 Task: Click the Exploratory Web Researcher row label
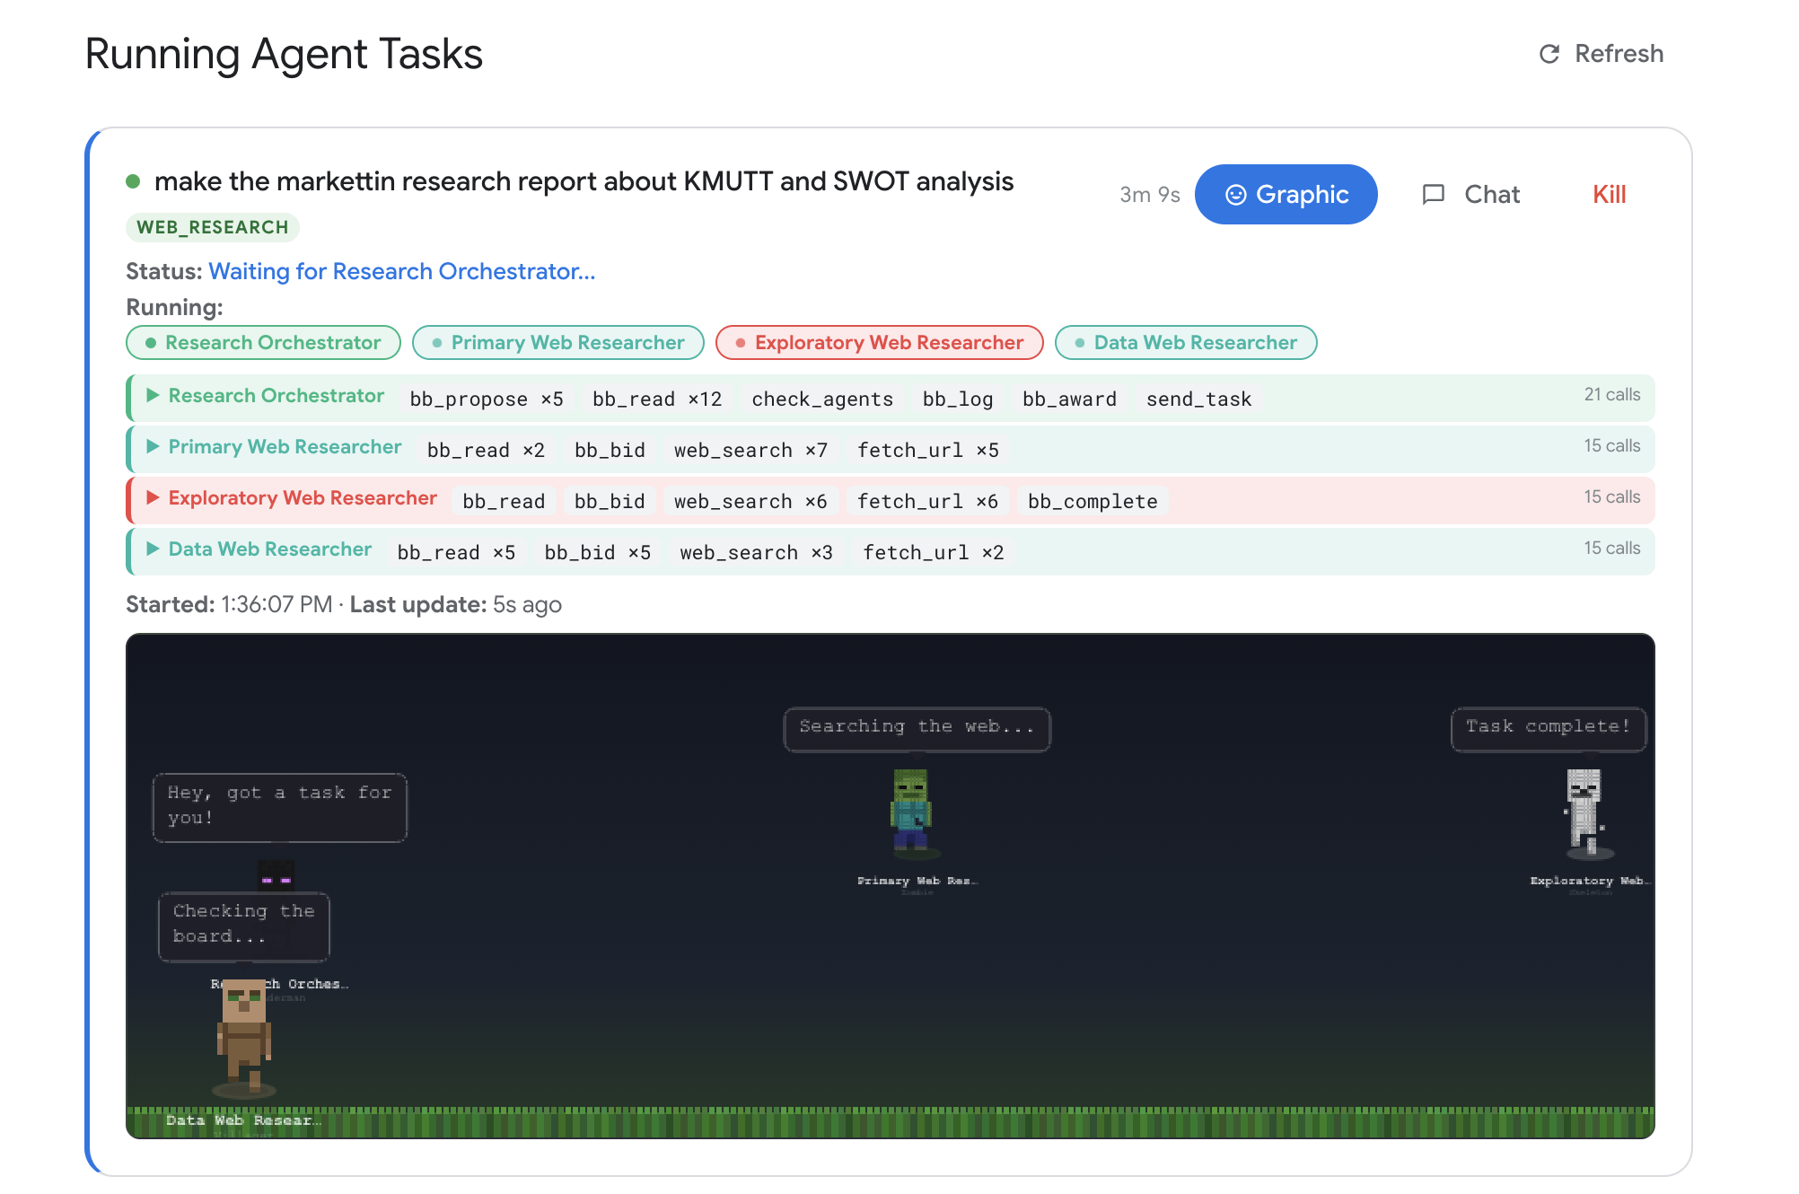pyautogui.click(x=303, y=498)
